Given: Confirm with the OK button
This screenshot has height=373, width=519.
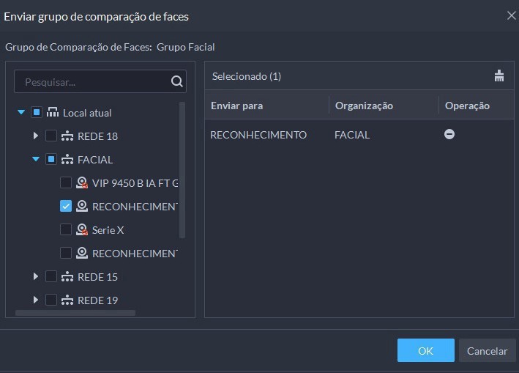Looking at the screenshot, I should coord(425,350).
